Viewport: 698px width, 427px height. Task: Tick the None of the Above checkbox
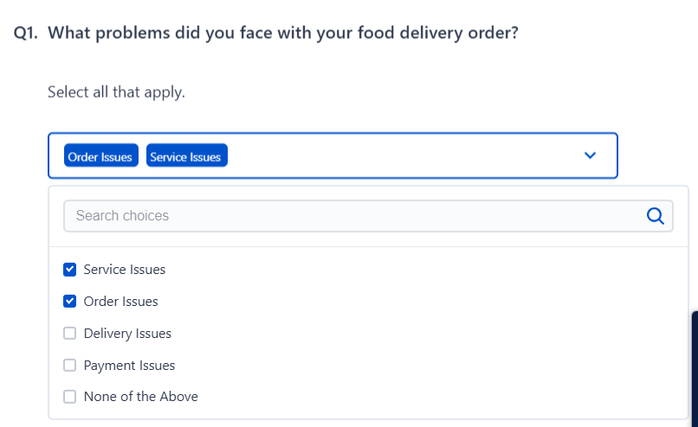pos(70,397)
